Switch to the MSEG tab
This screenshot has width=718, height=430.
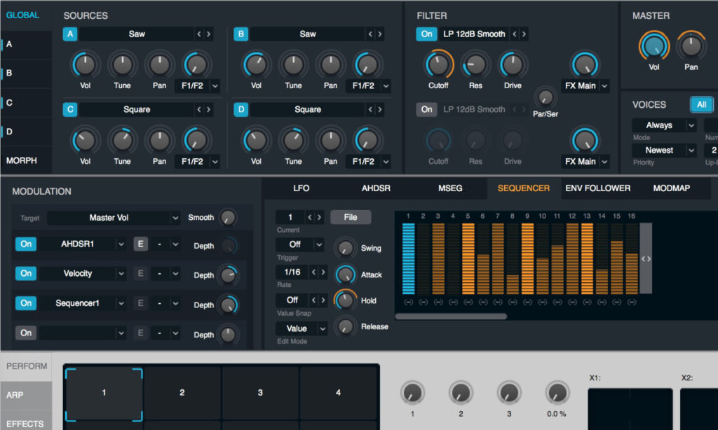coord(450,188)
